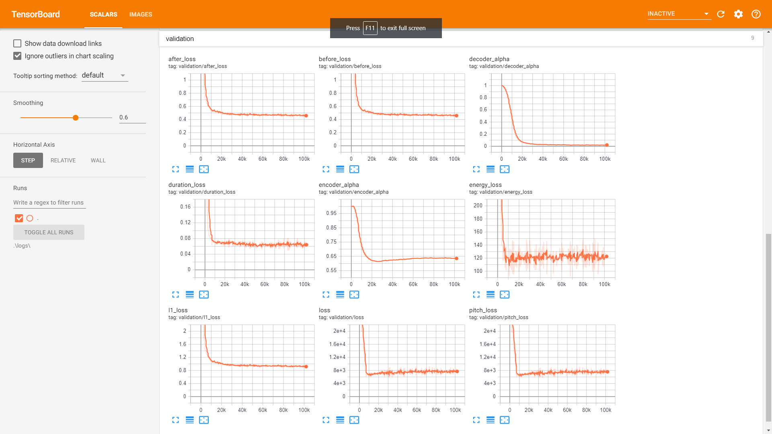Viewport: 772px width, 434px height.
Task: Uncheck the orange run visibility checkbox
Action: [x=19, y=218]
